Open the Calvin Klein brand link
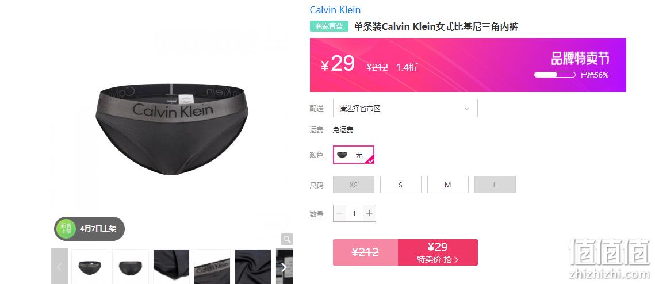This screenshot has width=655, height=284. tap(335, 10)
